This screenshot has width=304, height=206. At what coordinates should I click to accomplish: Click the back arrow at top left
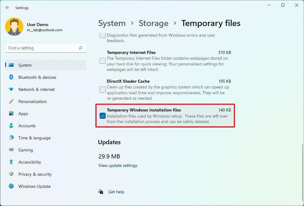7,8
